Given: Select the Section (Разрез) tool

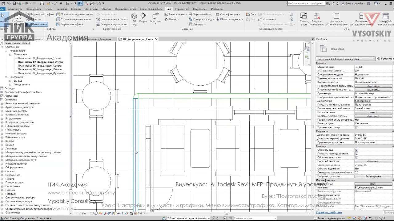Looking at the screenshot, I should pyautogui.click(x=143, y=18).
